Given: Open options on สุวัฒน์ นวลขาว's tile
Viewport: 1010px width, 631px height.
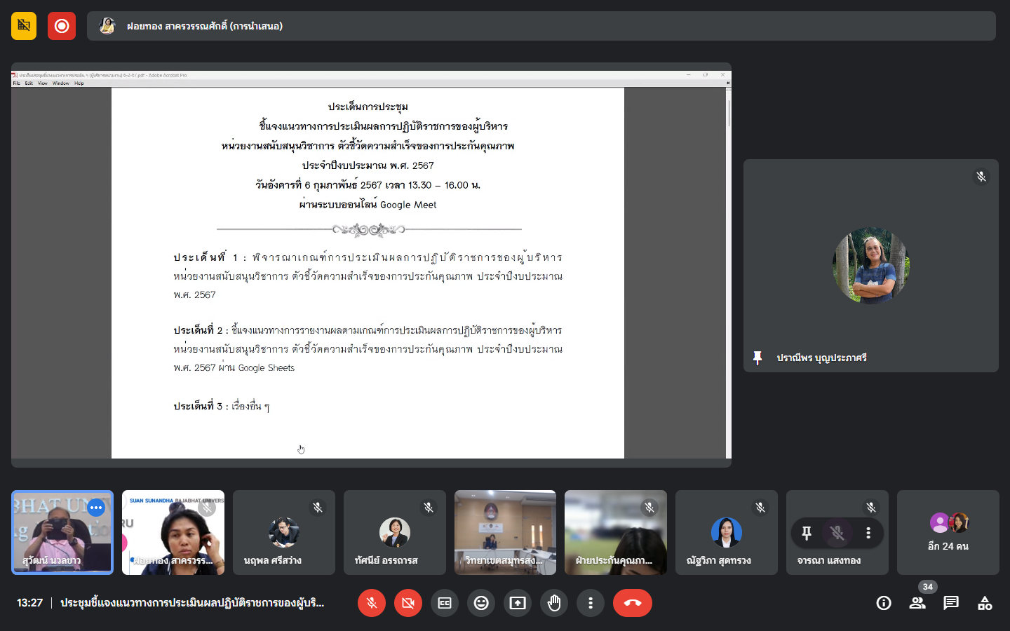Looking at the screenshot, I should click(x=96, y=507).
